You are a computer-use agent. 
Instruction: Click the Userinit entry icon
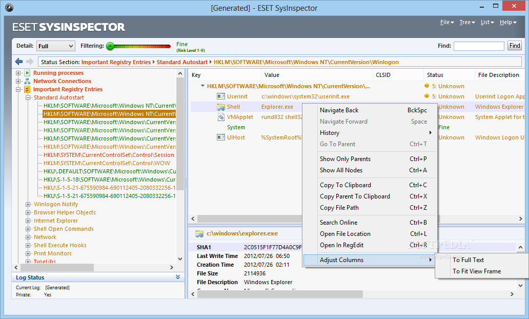point(220,96)
